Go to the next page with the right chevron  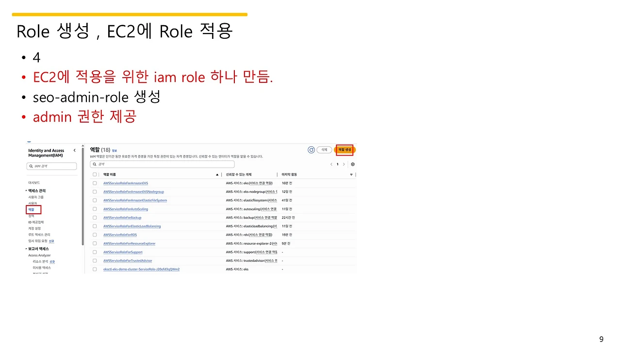[344, 164]
